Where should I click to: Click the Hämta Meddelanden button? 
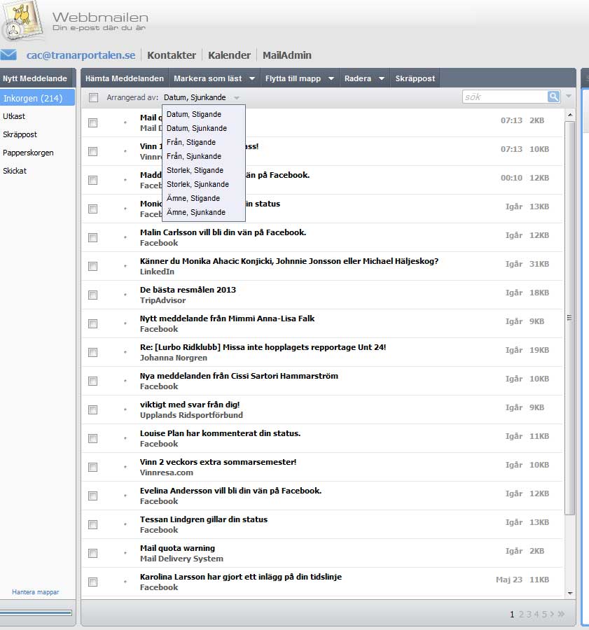[125, 79]
